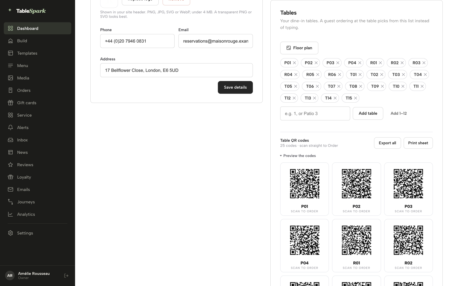Open the Service section

(38, 115)
